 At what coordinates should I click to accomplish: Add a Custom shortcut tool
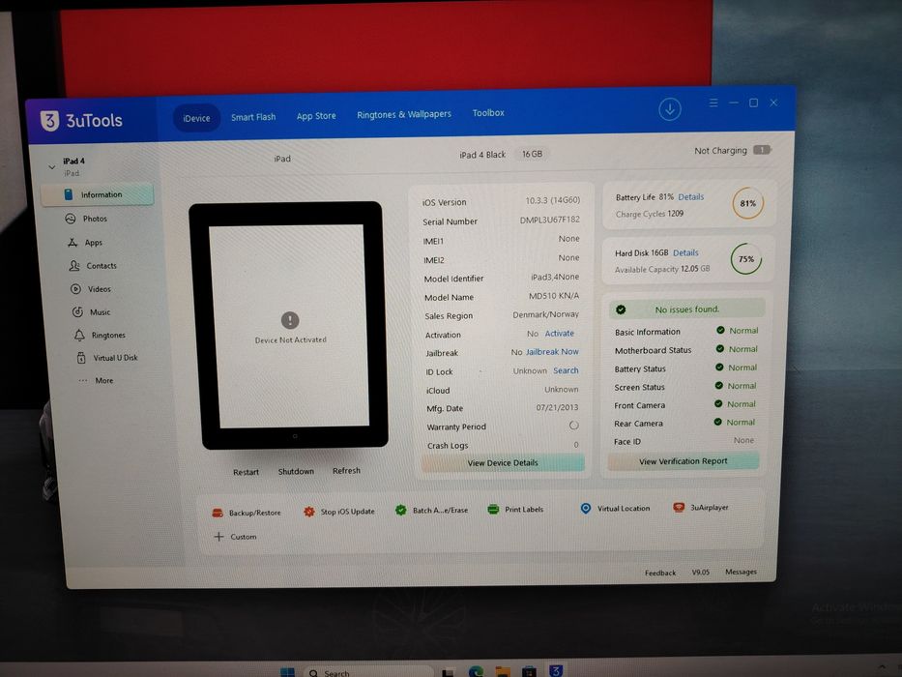click(235, 537)
